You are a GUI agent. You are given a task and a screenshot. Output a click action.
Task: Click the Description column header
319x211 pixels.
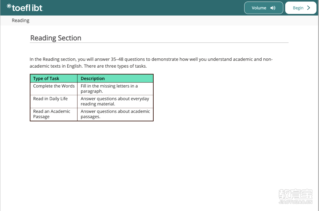[115, 78]
